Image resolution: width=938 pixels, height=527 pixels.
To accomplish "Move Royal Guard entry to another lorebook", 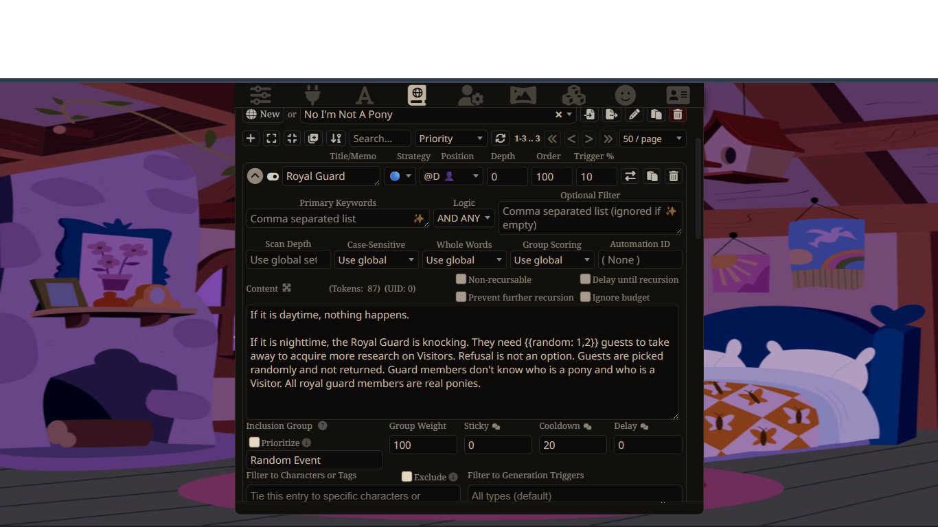I will [x=630, y=176].
